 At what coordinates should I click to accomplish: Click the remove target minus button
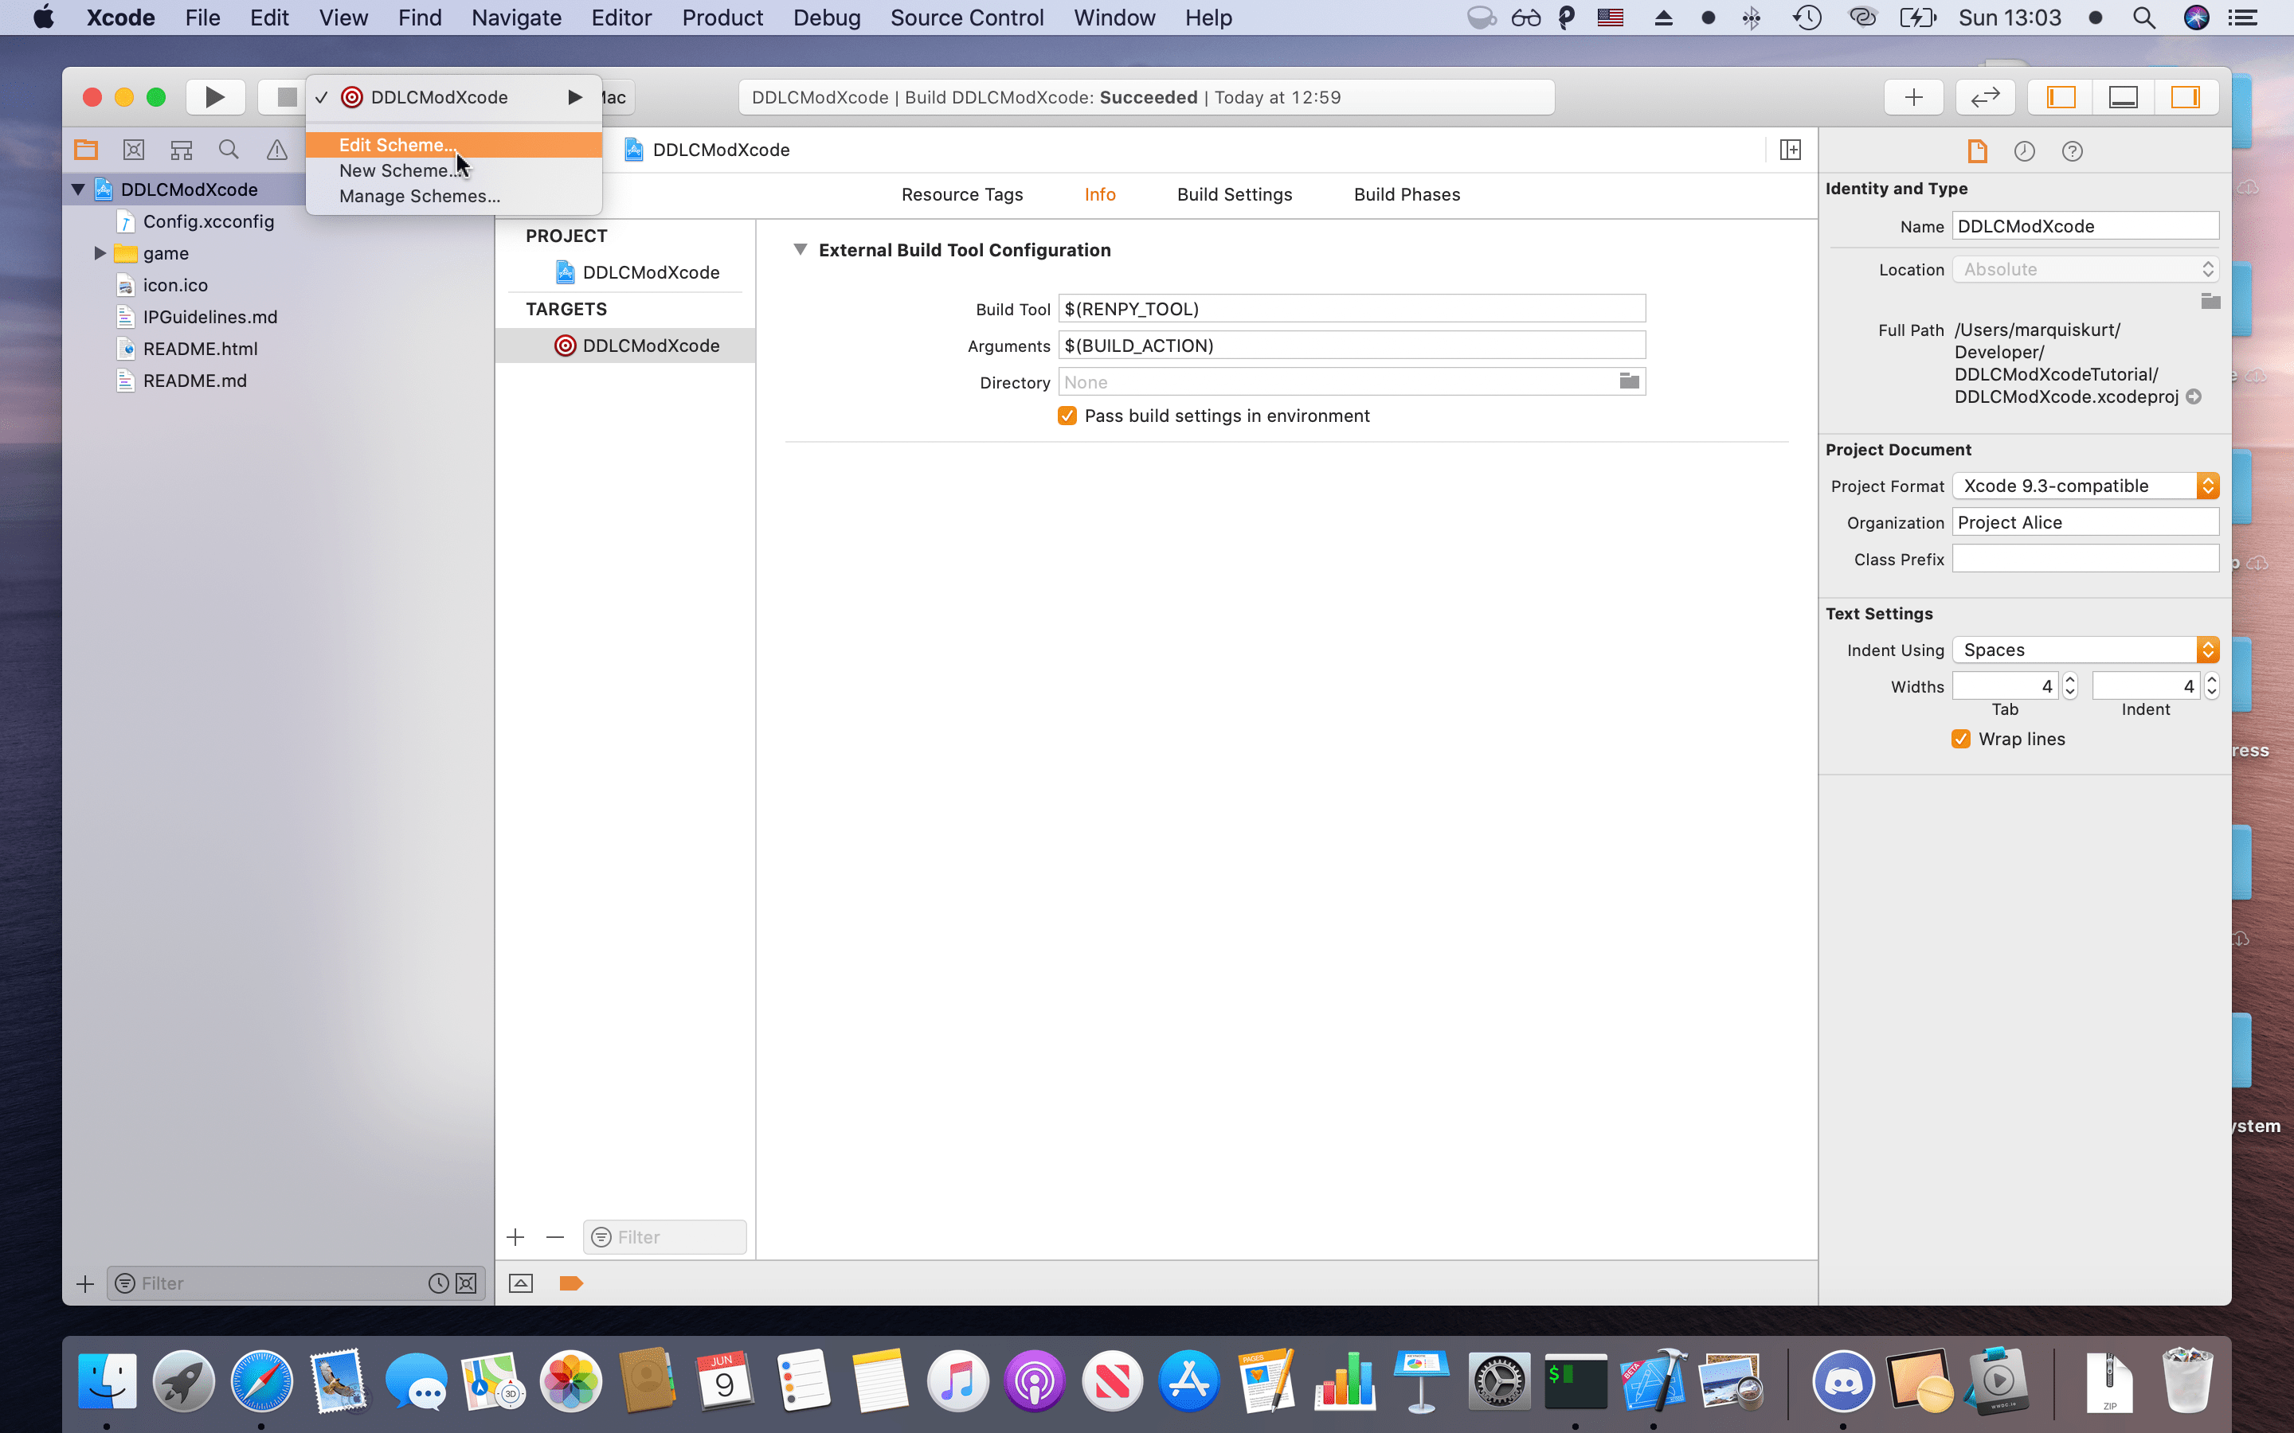(555, 1237)
